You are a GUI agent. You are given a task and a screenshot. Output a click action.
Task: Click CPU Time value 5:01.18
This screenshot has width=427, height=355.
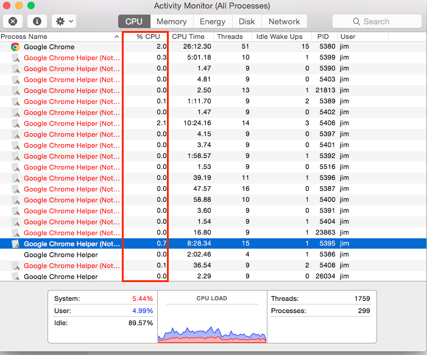pyautogui.click(x=199, y=57)
